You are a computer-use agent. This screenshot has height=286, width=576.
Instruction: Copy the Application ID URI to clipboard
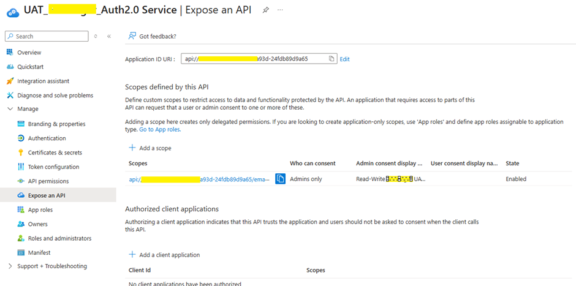[332, 59]
